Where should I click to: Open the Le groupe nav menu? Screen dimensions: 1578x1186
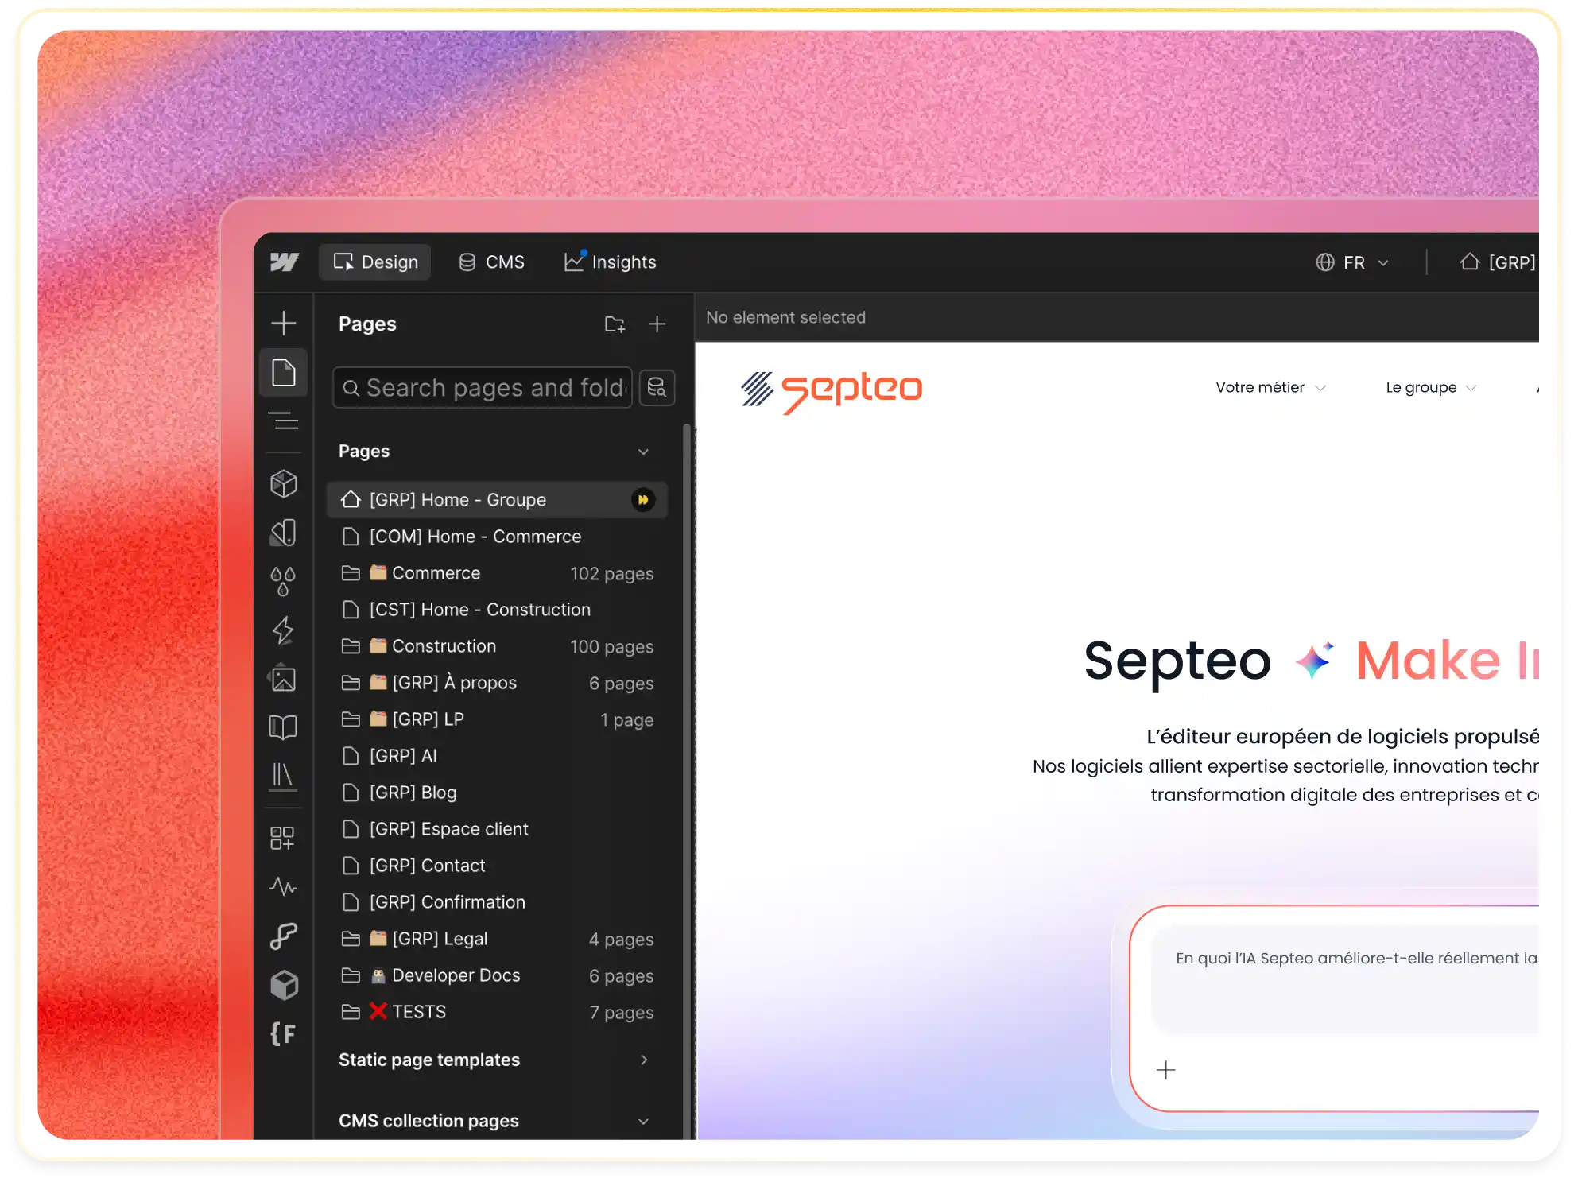click(1430, 387)
